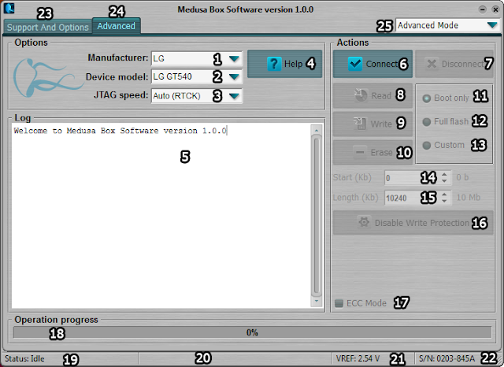Click the Write action icon
The width and height of the screenshot is (504, 367).
[x=360, y=124]
